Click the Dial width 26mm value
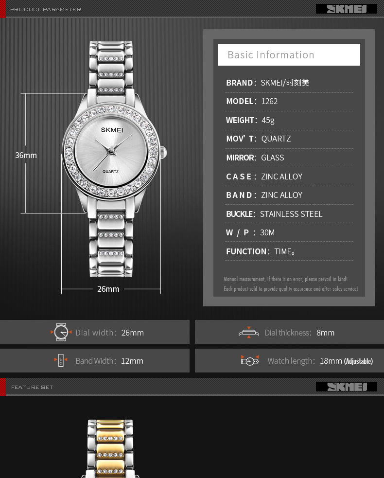This screenshot has height=478, width=384. coord(133,333)
